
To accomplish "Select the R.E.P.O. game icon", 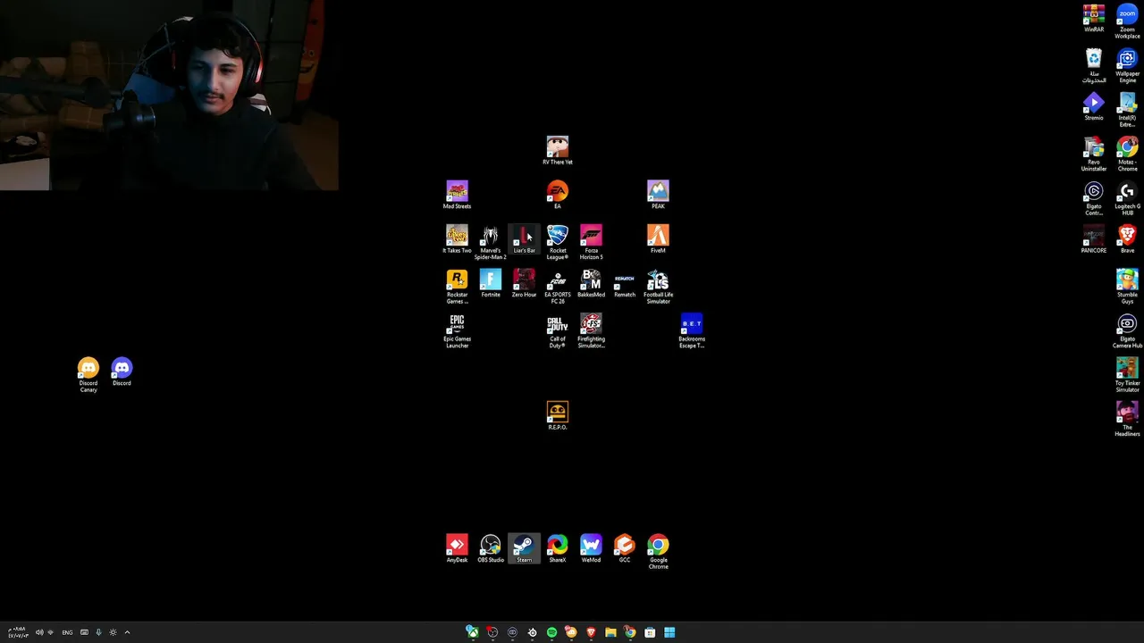I will click(x=558, y=415).
